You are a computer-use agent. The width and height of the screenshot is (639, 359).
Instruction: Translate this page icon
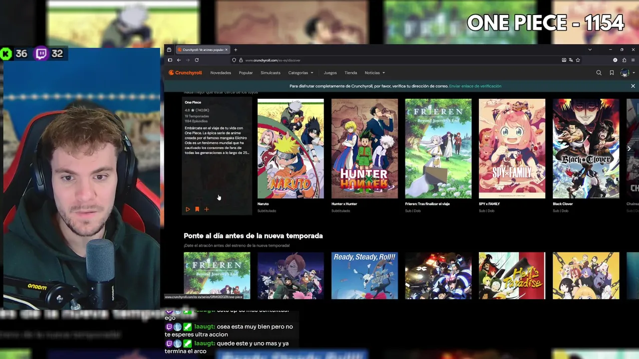point(571,60)
